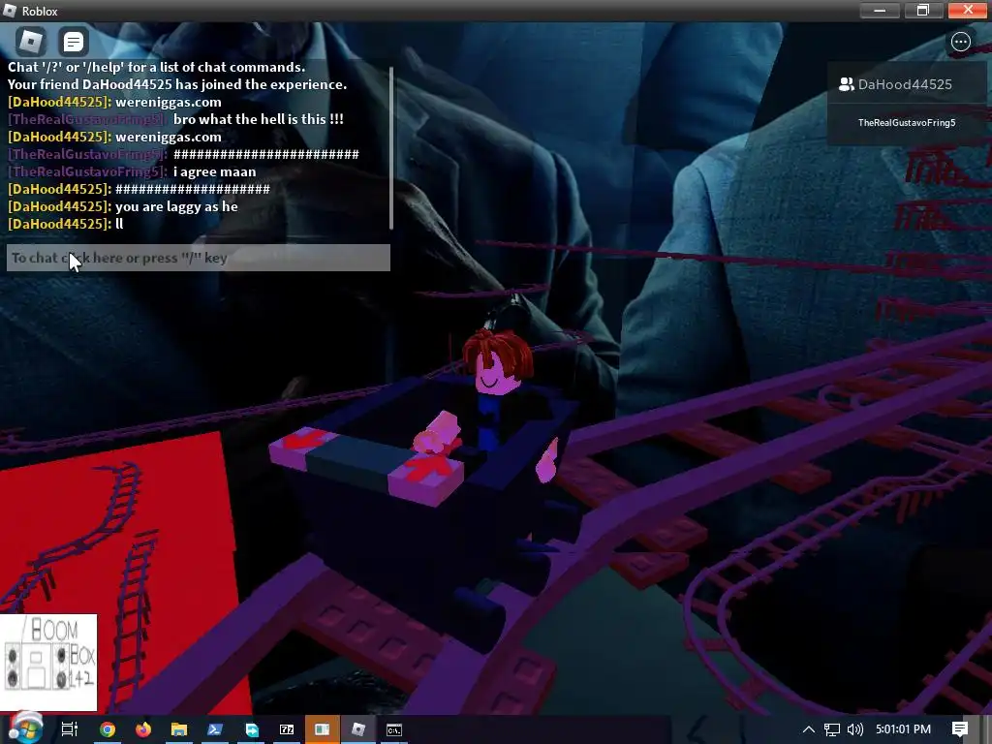Open Command Prompt from the taskbar
Screen dimensions: 992x744
(x=394, y=729)
